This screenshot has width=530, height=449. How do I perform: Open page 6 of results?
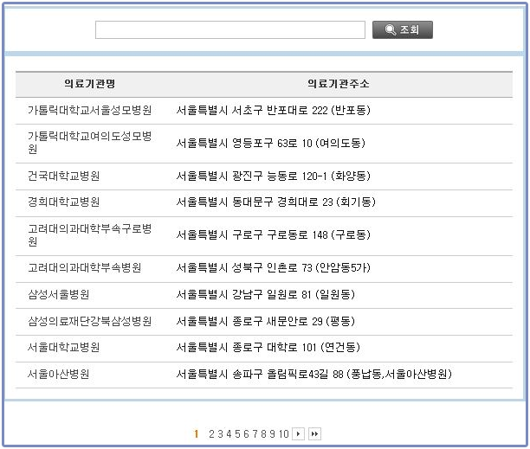(x=246, y=433)
